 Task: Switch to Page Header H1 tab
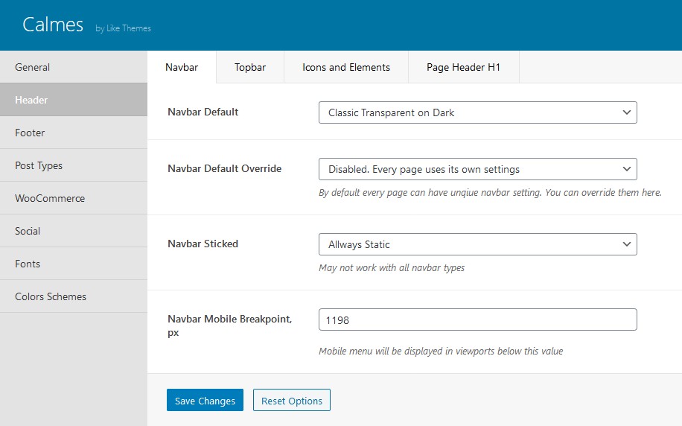pos(464,68)
